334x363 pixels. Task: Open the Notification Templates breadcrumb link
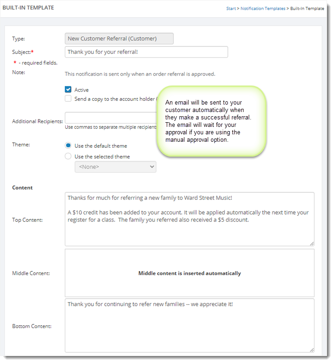[263, 8]
